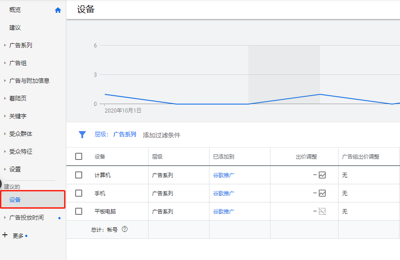Viewport: 400px width, 260px height.
Task: Click disabled chart icon in 平板电脑 row
Action: [x=322, y=211]
